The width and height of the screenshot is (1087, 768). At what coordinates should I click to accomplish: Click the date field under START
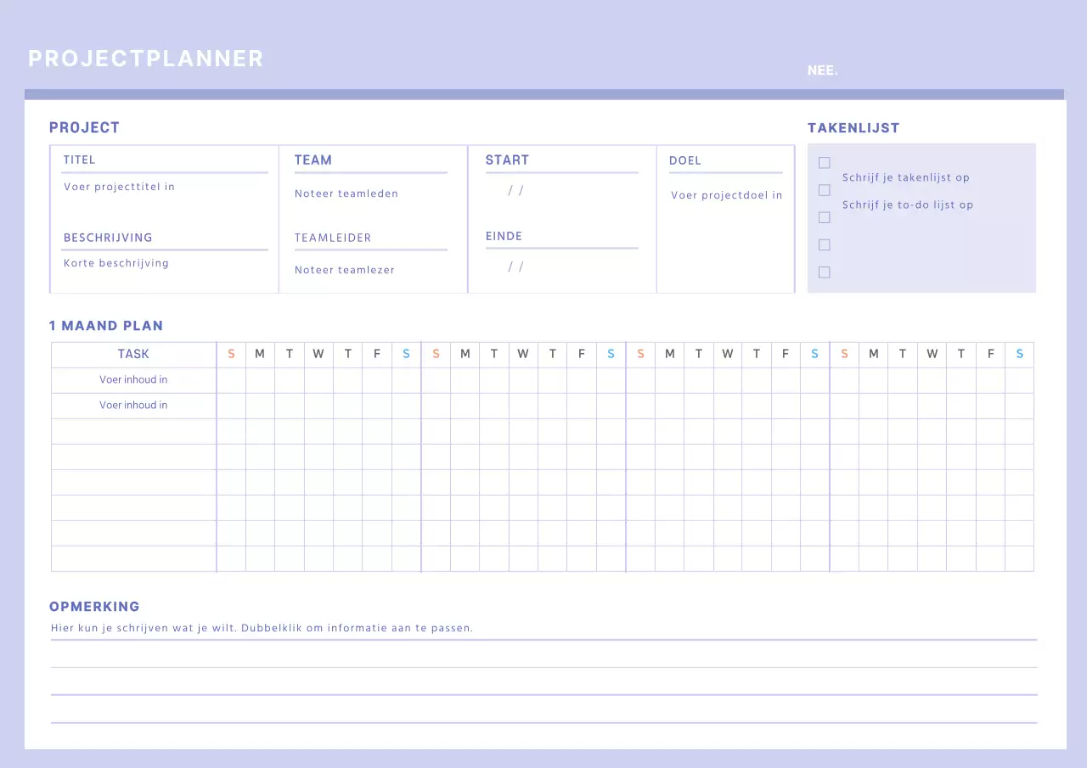[514, 191]
